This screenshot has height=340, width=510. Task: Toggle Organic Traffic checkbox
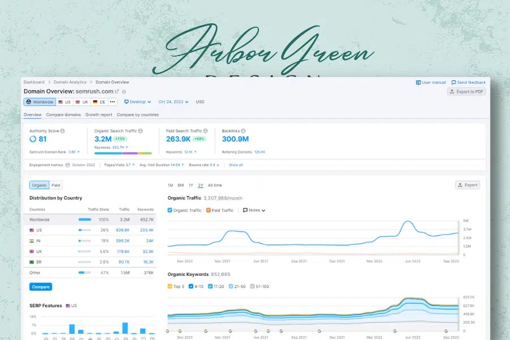tap(170, 210)
